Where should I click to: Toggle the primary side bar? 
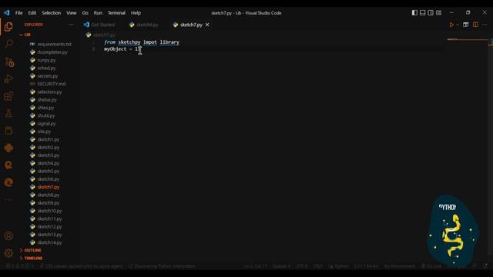click(x=414, y=13)
